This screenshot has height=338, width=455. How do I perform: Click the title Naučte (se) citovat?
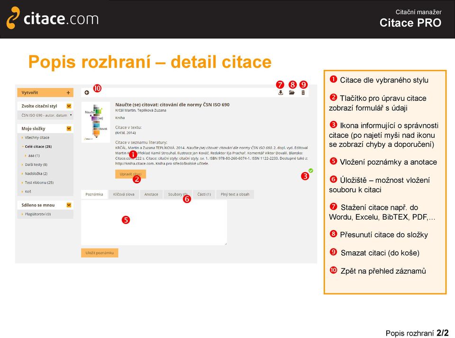click(173, 105)
